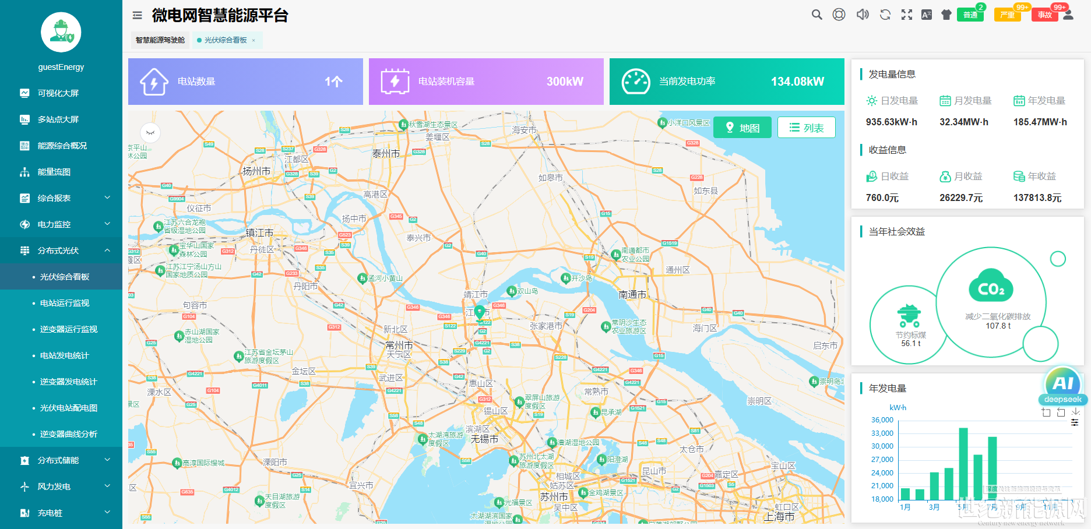The height and width of the screenshot is (529, 1091).
Task: Open the 电站运行监视 menu item
Action: tap(65, 303)
